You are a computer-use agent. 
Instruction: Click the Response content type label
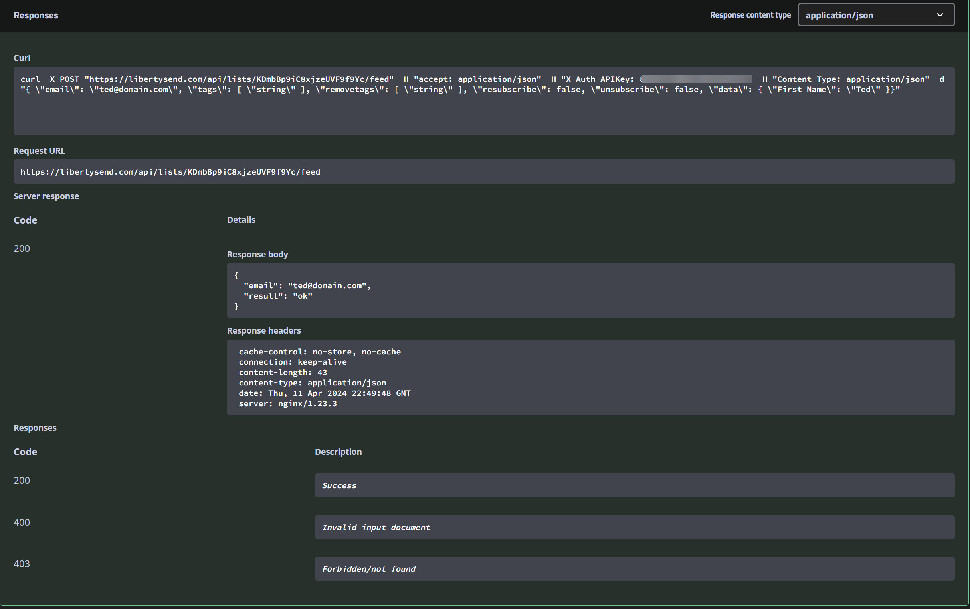750,15
